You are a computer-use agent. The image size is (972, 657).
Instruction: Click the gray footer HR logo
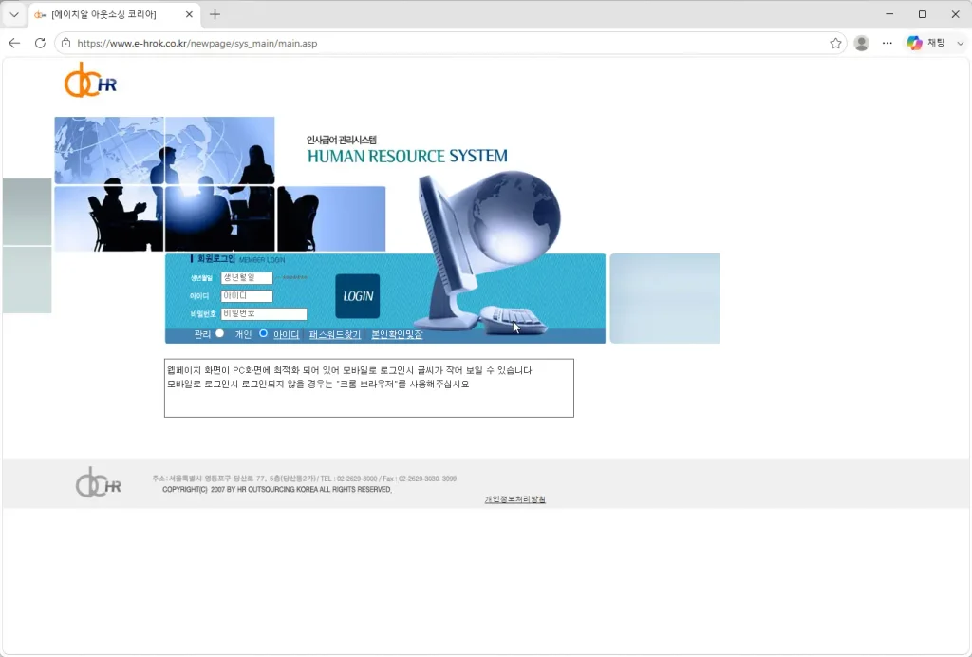click(99, 482)
